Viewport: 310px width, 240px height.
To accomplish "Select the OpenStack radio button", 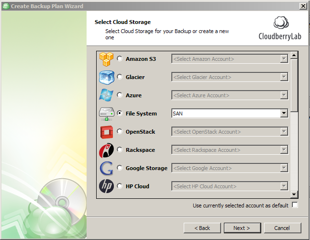I will [120, 131].
